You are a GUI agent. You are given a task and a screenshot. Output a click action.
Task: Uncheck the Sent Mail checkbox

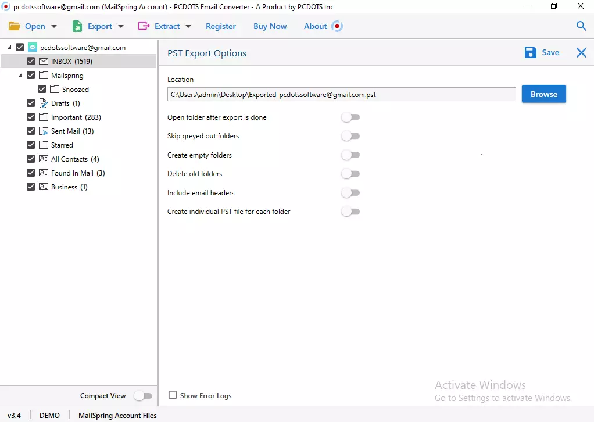(x=31, y=131)
